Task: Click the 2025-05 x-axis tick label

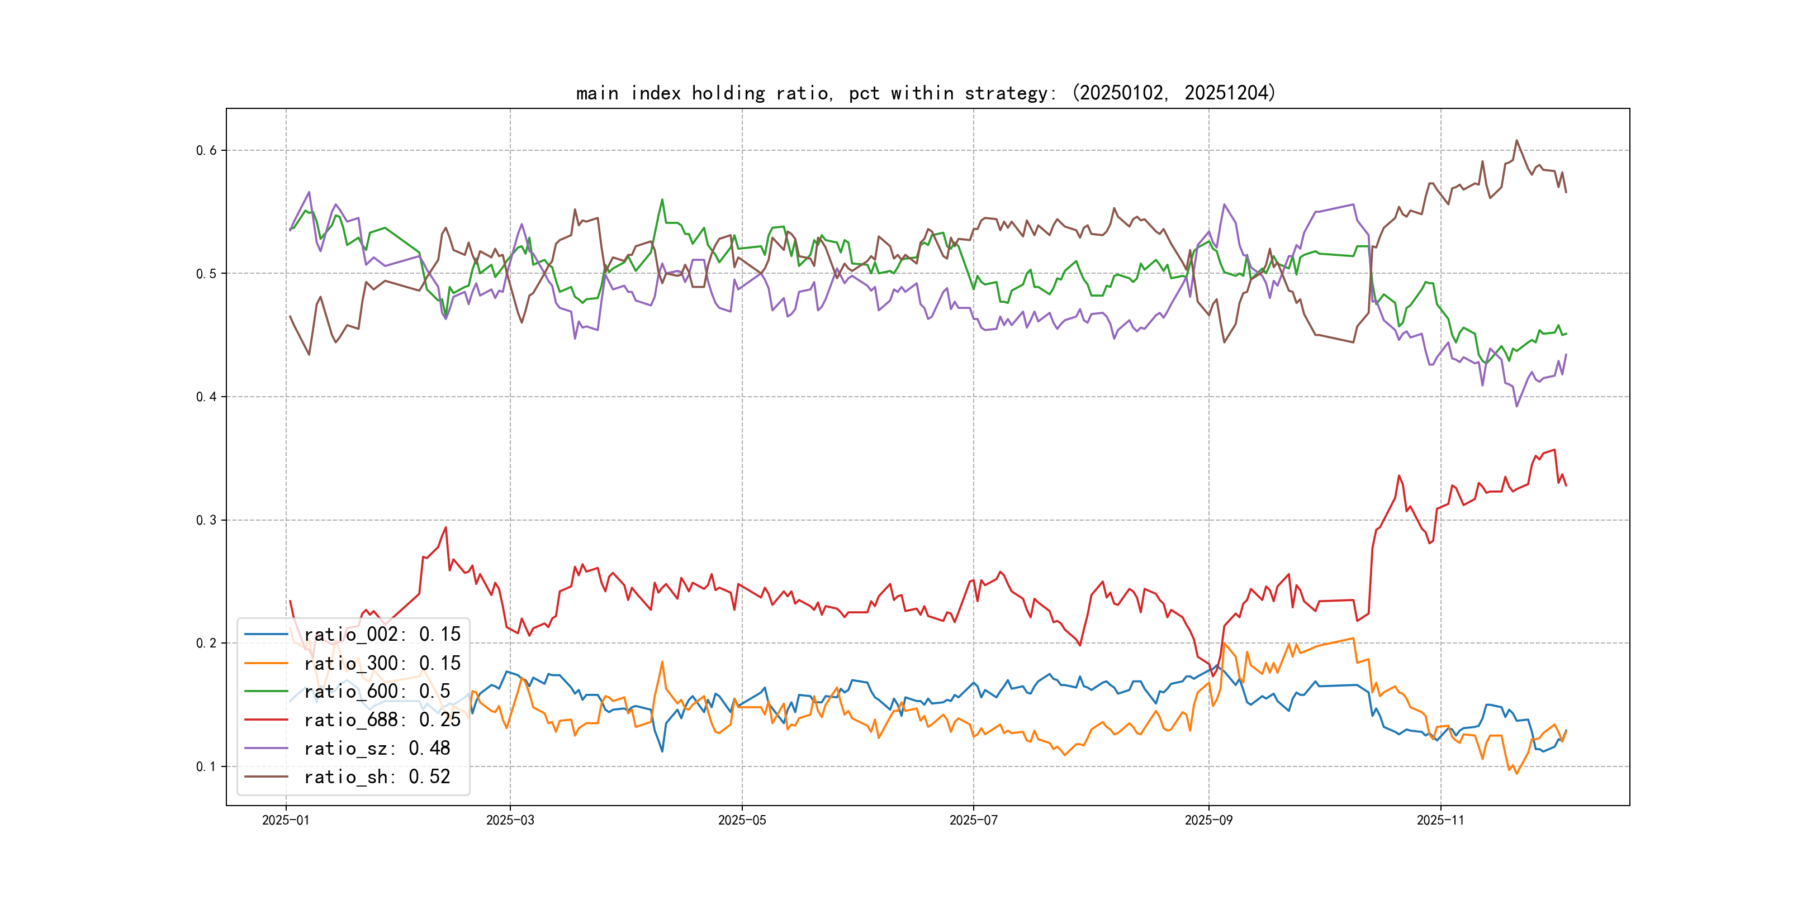Action: (742, 820)
